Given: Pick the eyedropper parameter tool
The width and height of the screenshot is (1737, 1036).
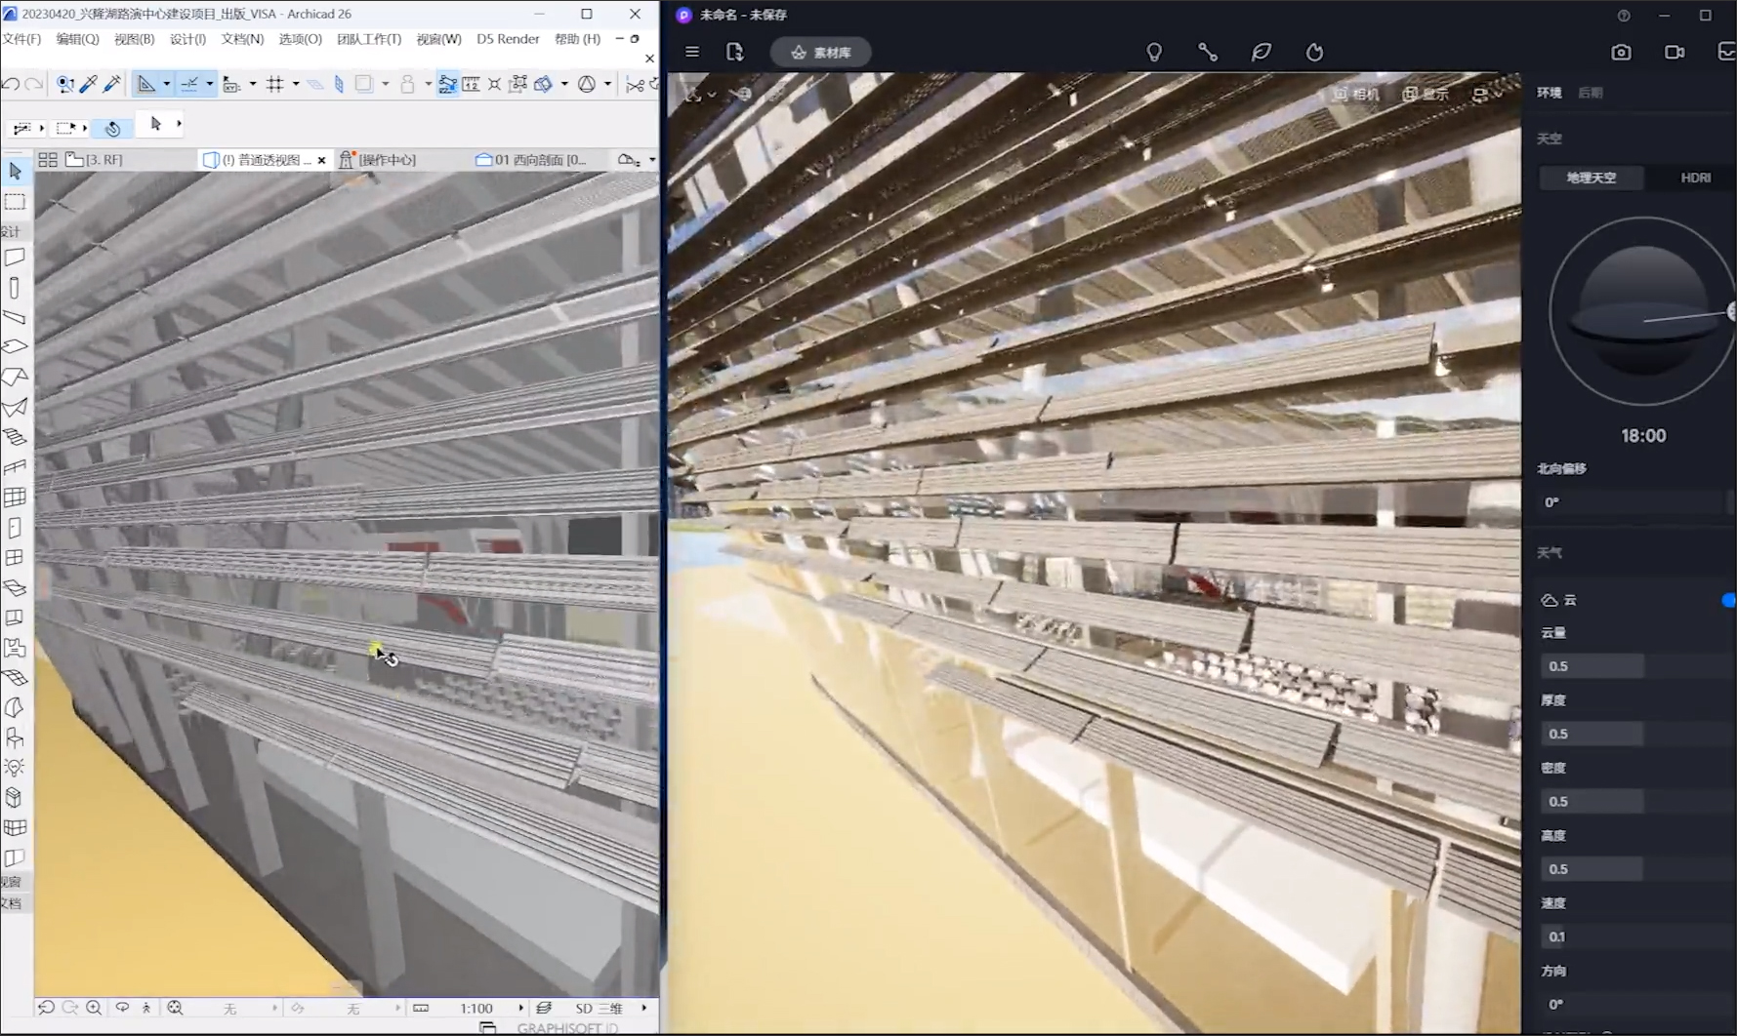Looking at the screenshot, I should pos(89,85).
